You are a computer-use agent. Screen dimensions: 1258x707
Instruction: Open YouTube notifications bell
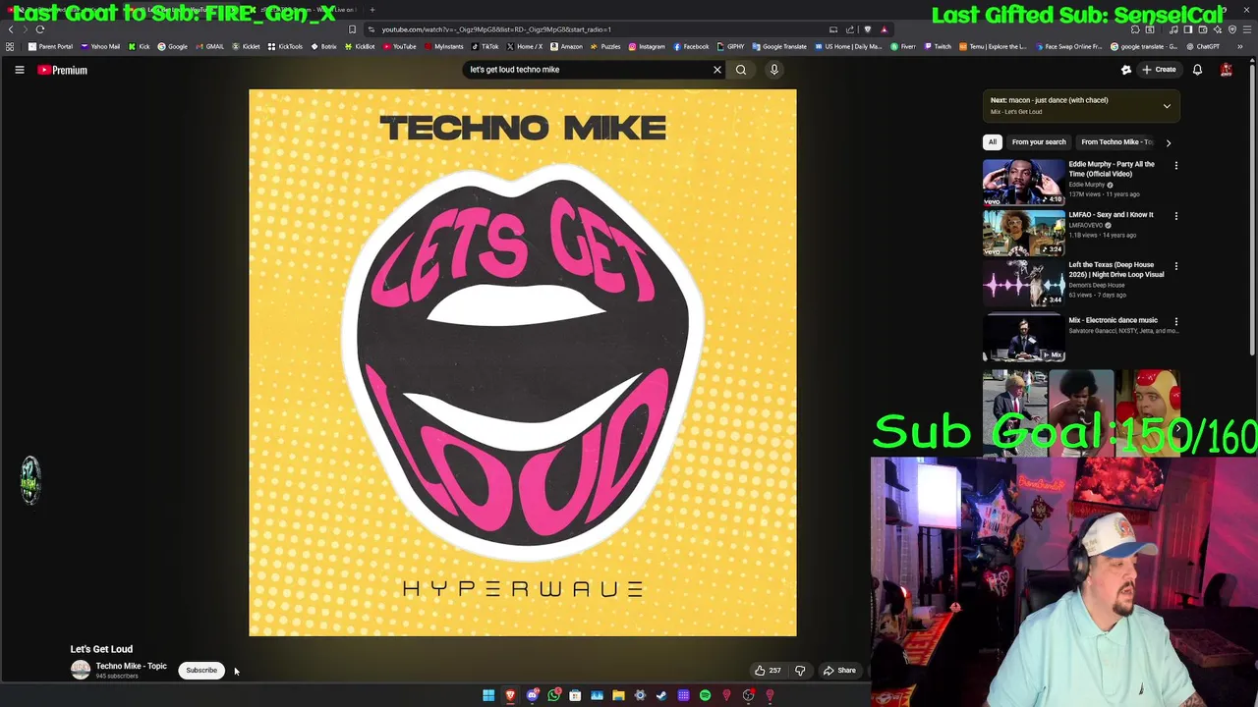point(1197,70)
